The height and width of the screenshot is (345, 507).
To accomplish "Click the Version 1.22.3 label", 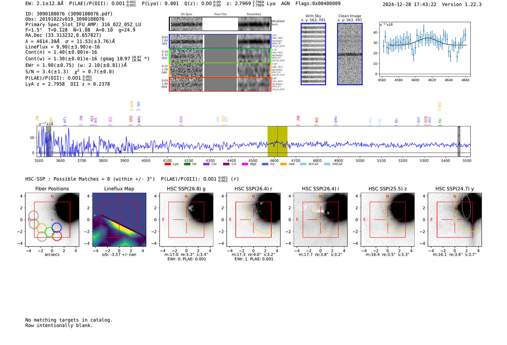I will [x=462, y=4].
